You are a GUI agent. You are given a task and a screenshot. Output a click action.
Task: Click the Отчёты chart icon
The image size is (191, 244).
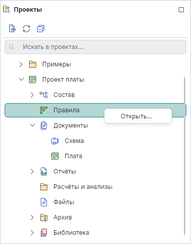pos(44,172)
